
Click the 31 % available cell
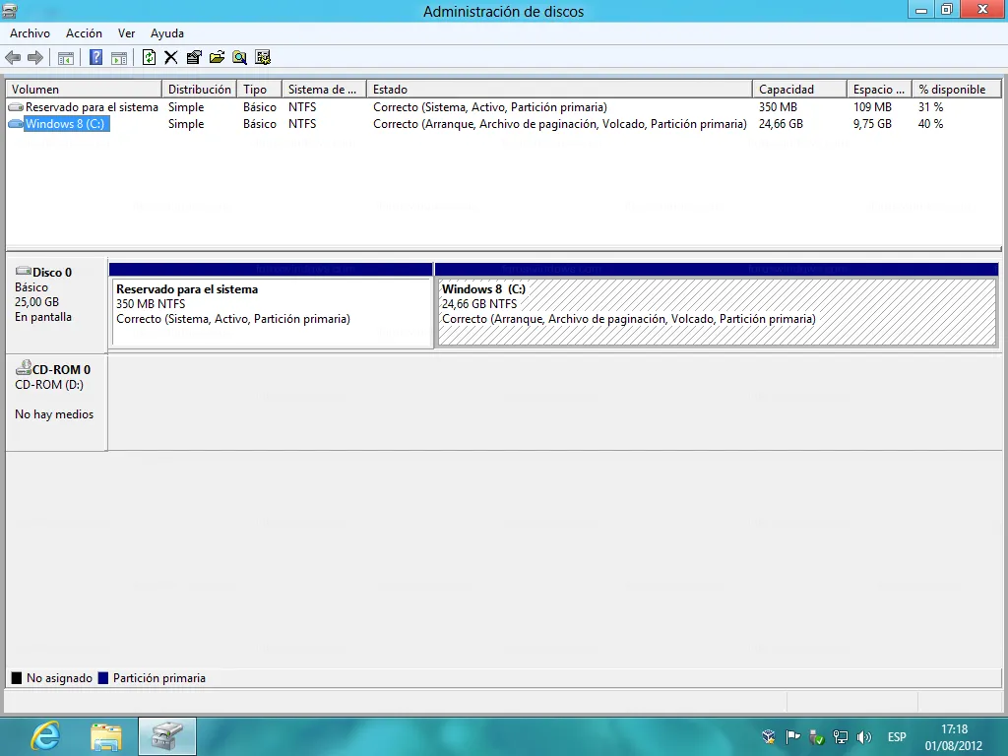(930, 107)
